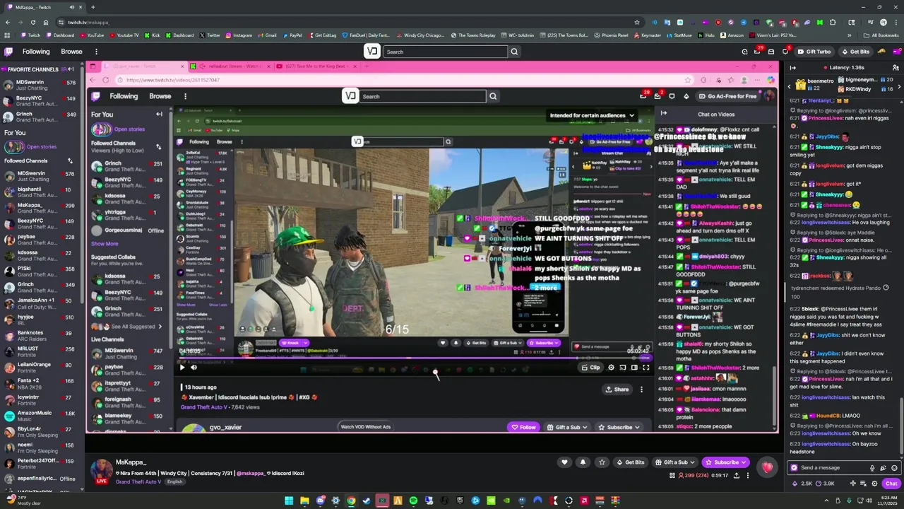Expand Intended for certain audiences label
This screenshot has height=509, width=904.
click(x=593, y=115)
